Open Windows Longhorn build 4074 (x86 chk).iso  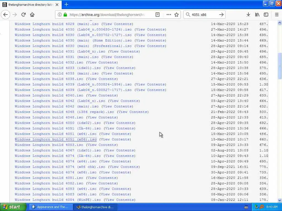(x=60, y=167)
